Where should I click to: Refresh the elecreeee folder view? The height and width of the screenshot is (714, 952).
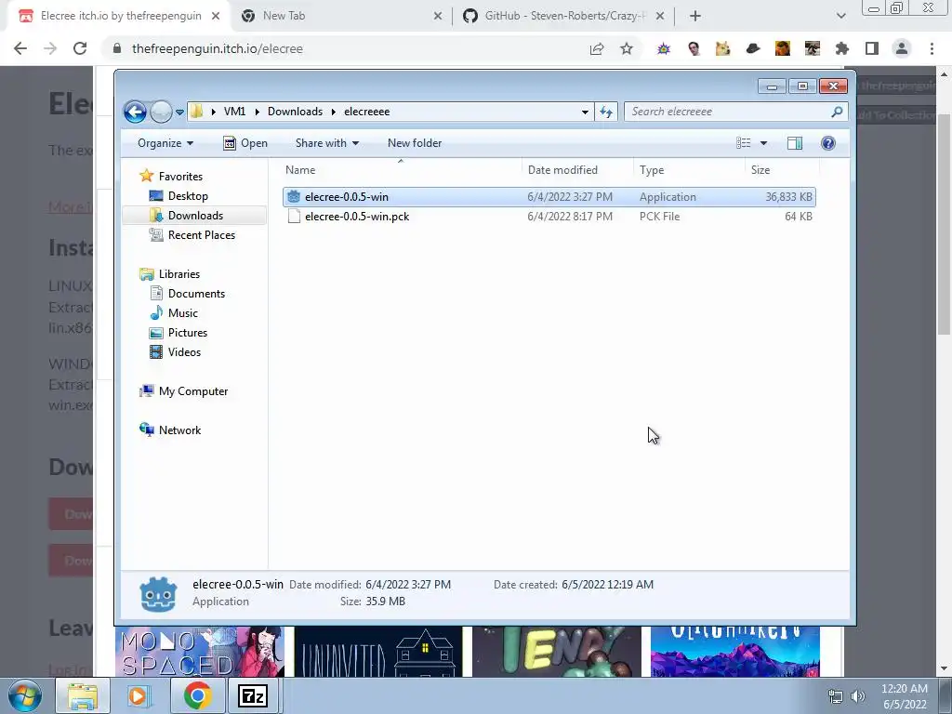(606, 112)
